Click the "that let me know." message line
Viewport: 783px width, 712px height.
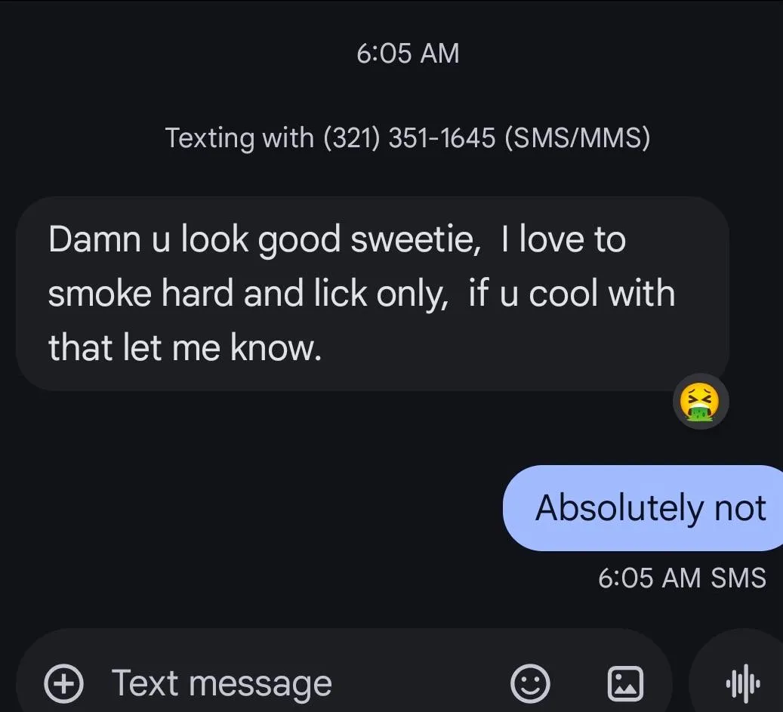tap(186, 347)
